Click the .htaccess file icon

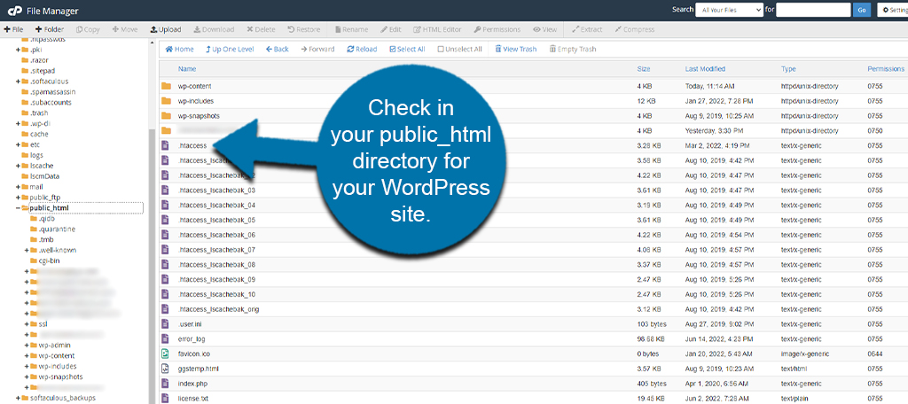pos(165,145)
